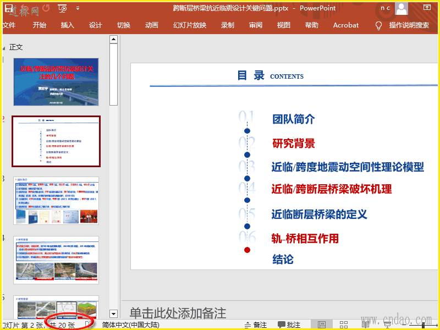Switch to the 动画 (Animations) tab
Image resolution: width=440 pixels, height=330 pixels.
pos(152,25)
